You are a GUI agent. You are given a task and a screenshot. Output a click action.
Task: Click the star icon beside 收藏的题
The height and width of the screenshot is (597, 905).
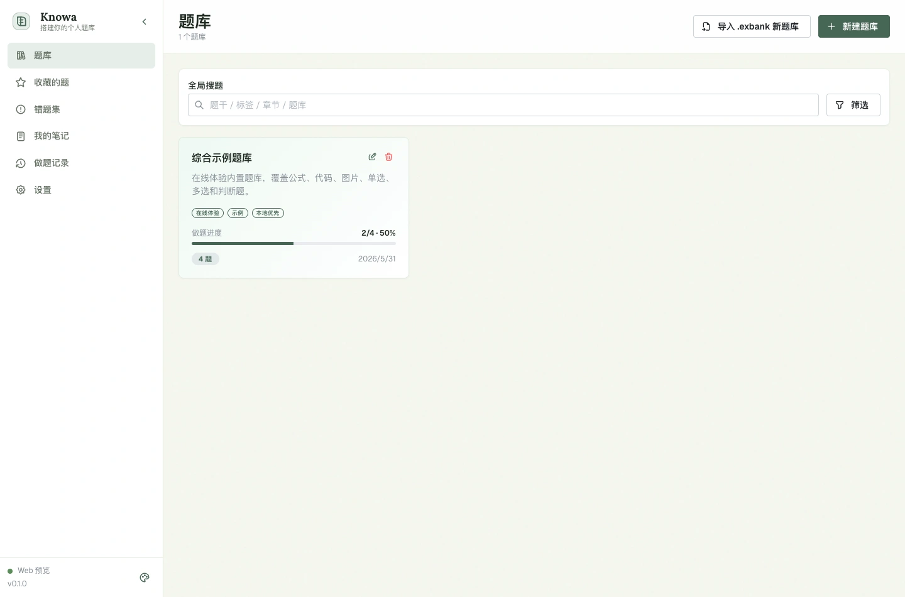[21, 82]
